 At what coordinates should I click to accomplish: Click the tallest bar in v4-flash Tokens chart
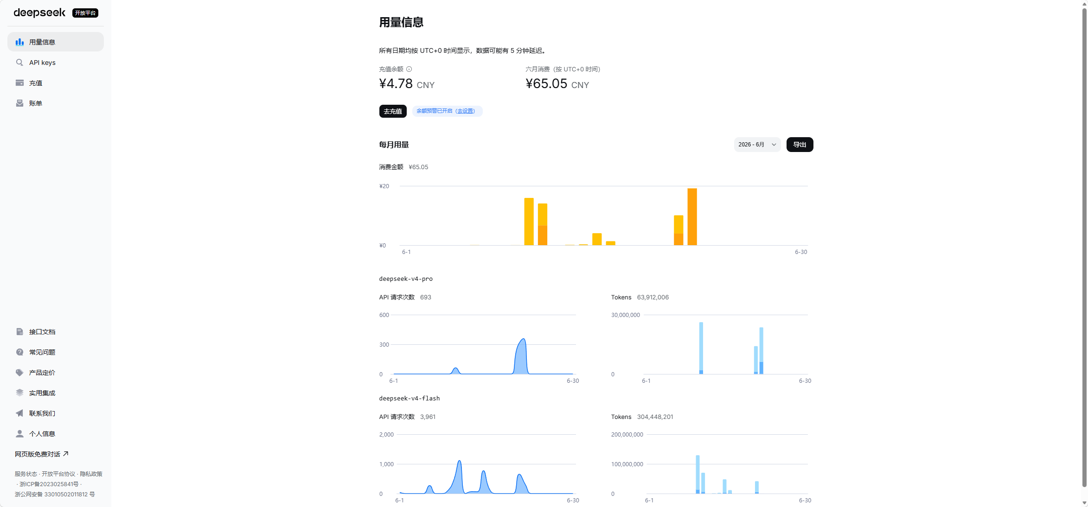point(698,475)
